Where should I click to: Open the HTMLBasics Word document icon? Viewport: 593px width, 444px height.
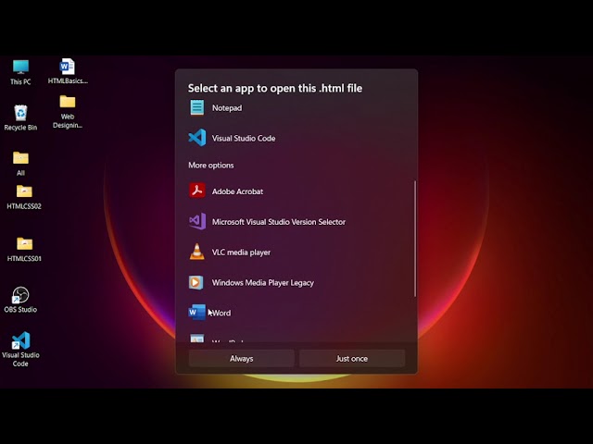pos(68,67)
